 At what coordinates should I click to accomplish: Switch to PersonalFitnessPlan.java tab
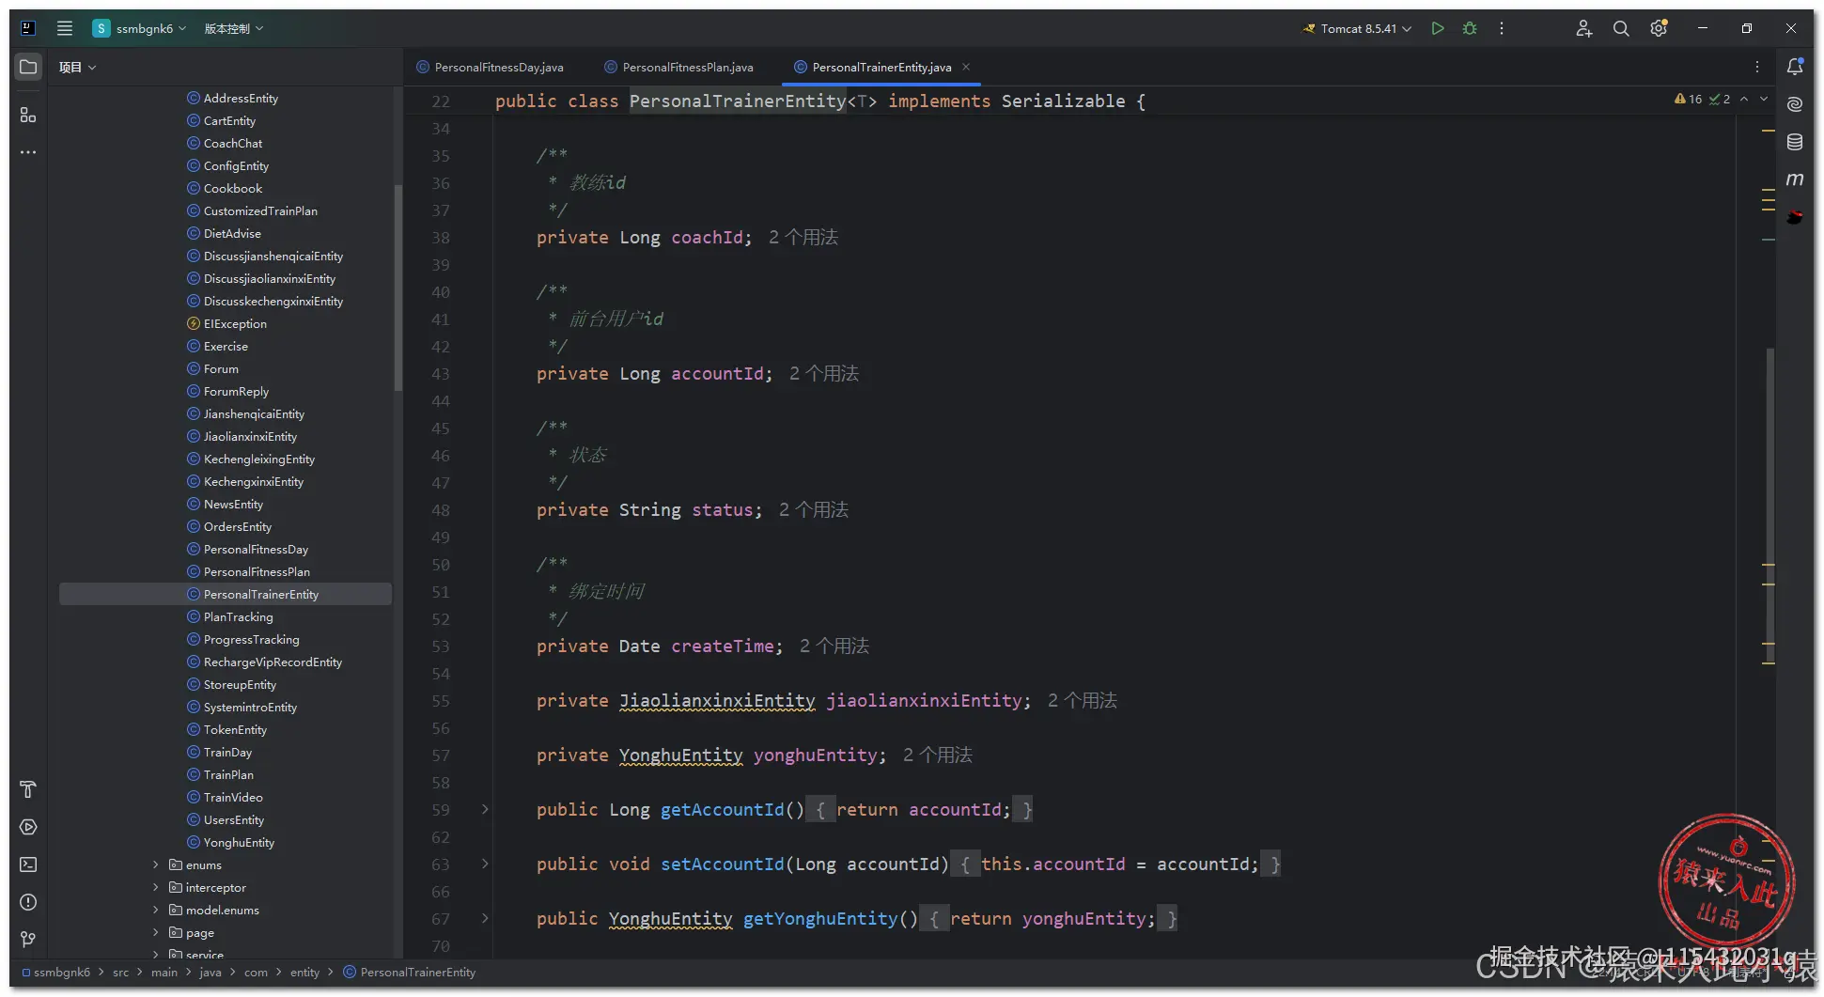pyautogui.click(x=679, y=67)
